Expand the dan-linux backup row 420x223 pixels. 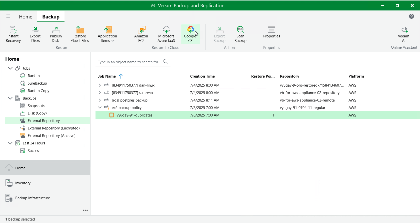100,85
